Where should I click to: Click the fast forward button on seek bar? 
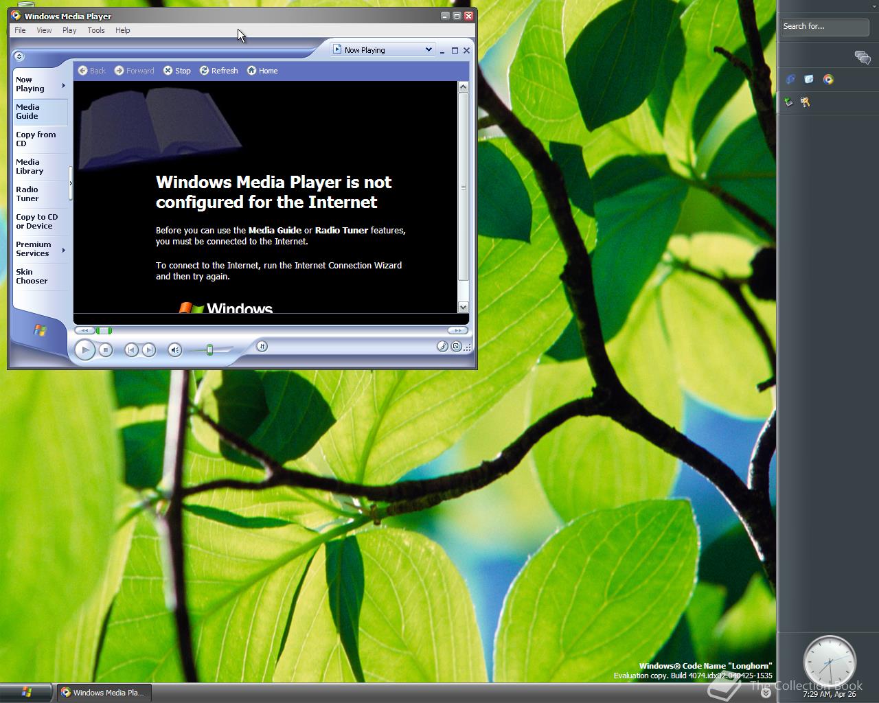click(x=458, y=331)
